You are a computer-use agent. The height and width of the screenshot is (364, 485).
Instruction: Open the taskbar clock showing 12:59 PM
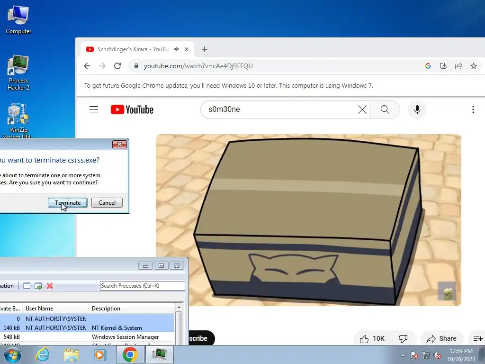[461, 355]
